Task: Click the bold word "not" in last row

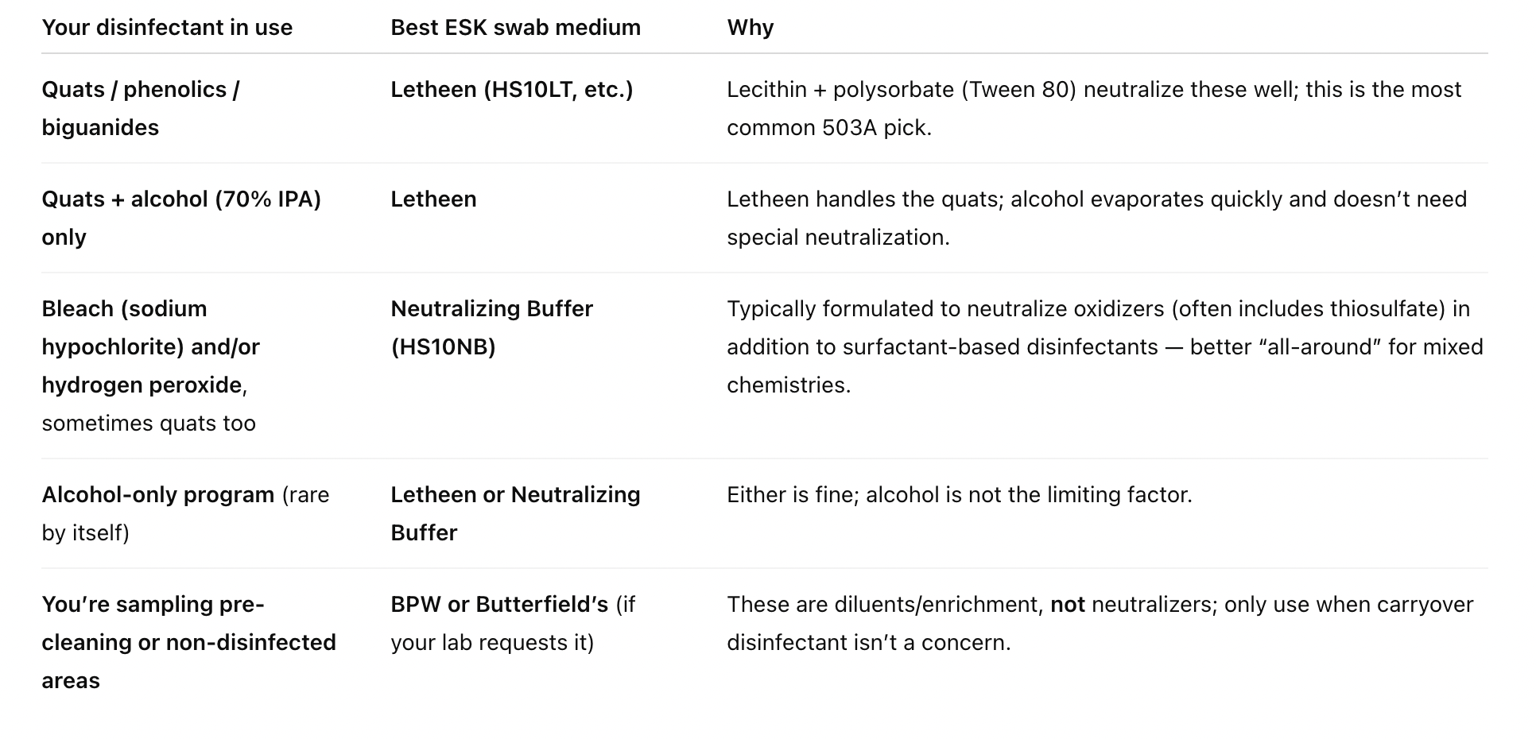Action: [1067, 605]
